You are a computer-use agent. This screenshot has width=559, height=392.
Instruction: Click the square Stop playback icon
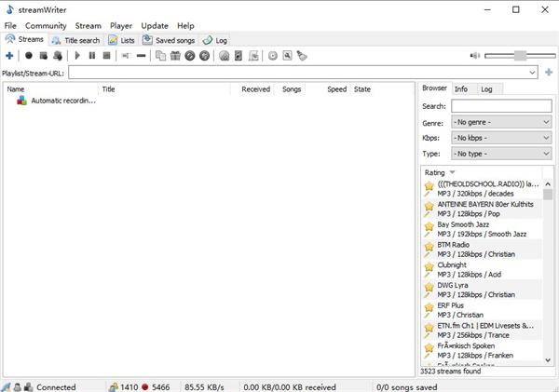(106, 56)
